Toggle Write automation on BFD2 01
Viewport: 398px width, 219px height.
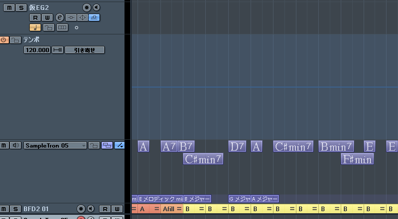[x=117, y=209]
